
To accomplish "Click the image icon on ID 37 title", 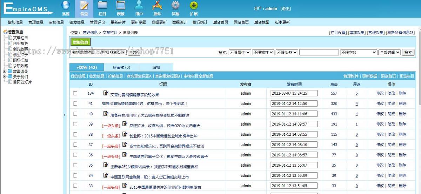I will click(125, 144).
